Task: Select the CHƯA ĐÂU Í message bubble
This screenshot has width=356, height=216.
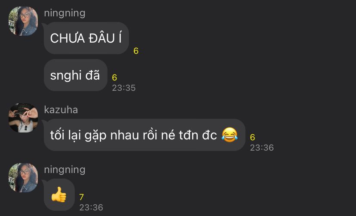Action: click(86, 38)
